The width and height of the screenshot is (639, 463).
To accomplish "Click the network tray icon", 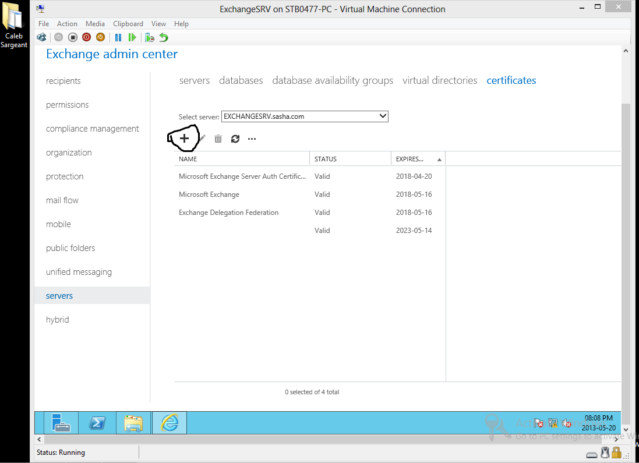I will tap(553, 423).
